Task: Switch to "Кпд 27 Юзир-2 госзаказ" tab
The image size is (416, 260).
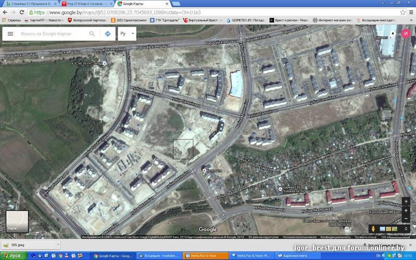Action: click(86, 4)
